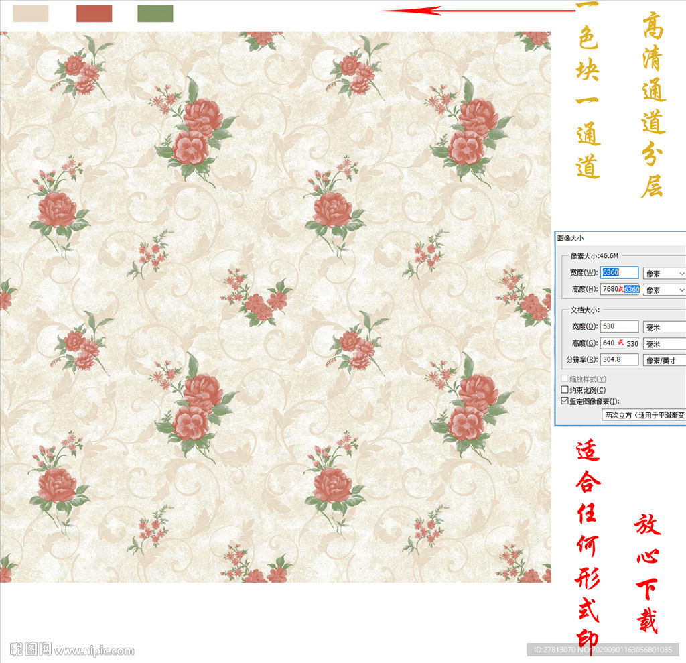Click the 图像大小 dialog title
Viewport: 686px width, 663px height.
[x=571, y=238]
